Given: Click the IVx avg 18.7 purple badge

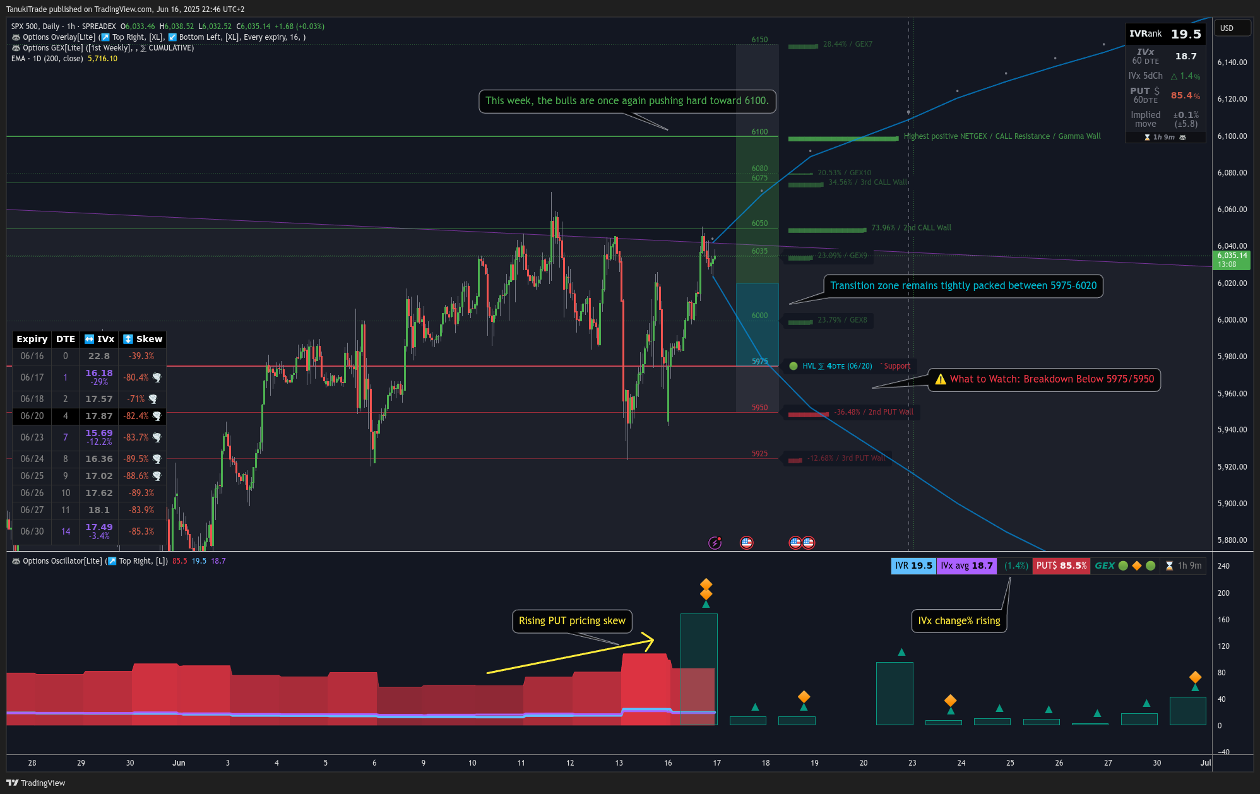Looking at the screenshot, I should click(x=966, y=566).
